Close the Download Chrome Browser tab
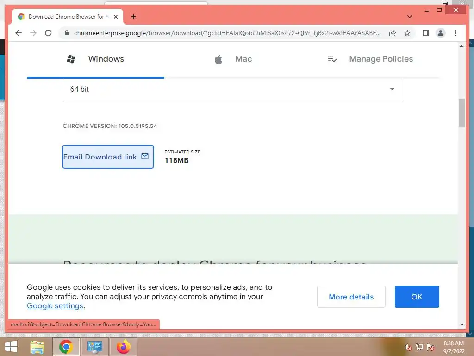474x356 pixels. [x=115, y=17]
